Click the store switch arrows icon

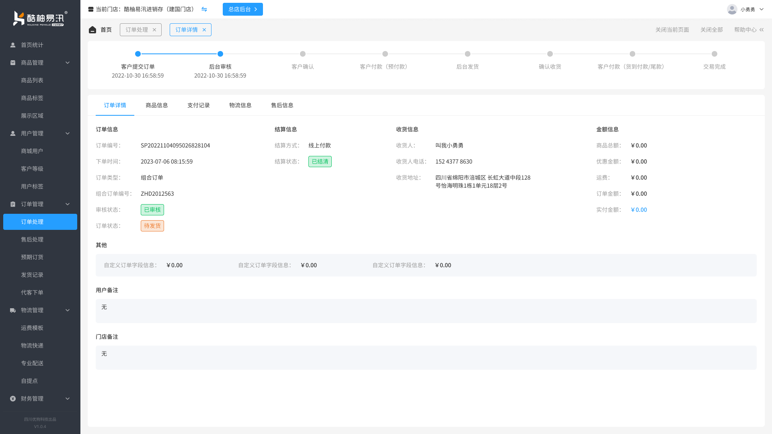tap(204, 9)
